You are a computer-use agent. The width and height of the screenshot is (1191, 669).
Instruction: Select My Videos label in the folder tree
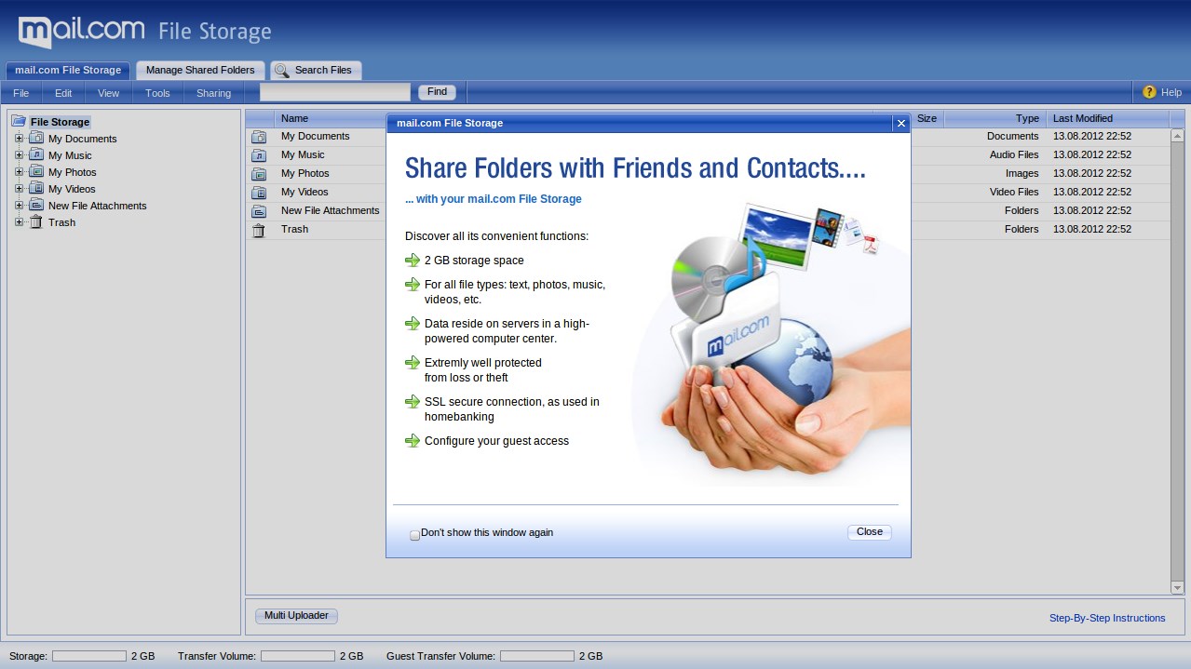tap(72, 189)
